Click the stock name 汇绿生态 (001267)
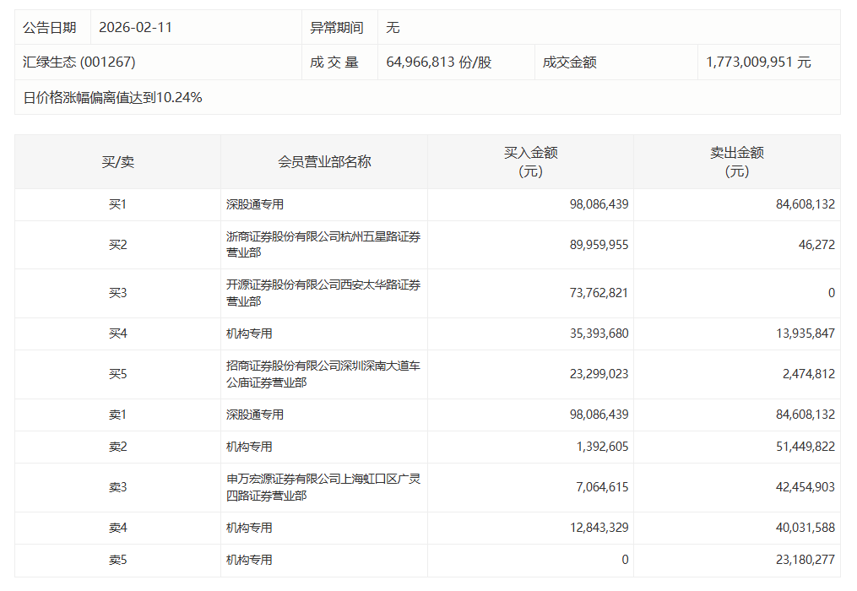Viewport: 857px width, 591px height. click(x=69, y=61)
